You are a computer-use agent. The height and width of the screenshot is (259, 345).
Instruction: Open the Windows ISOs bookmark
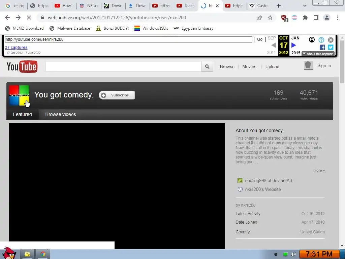pyautogui.click(x=151, y=28)
